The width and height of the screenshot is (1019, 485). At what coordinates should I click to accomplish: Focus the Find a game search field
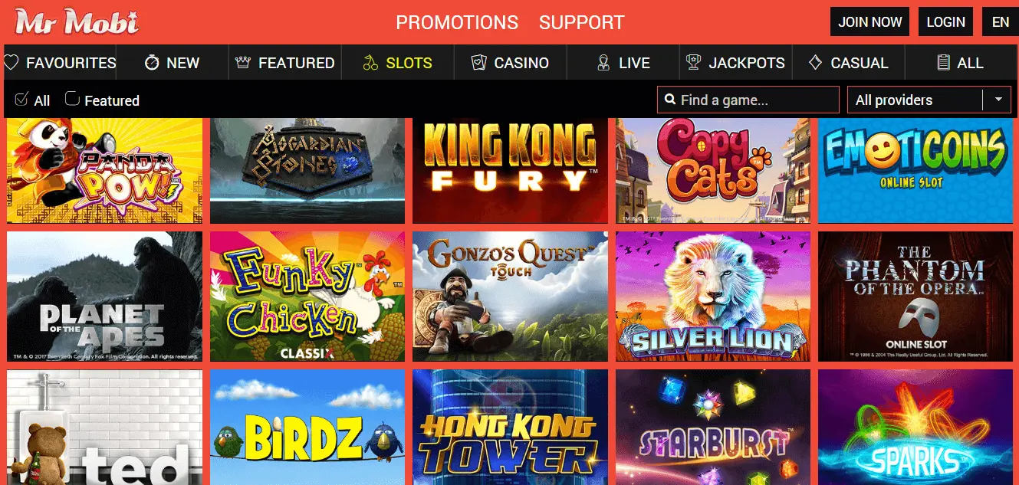(748, 100)
